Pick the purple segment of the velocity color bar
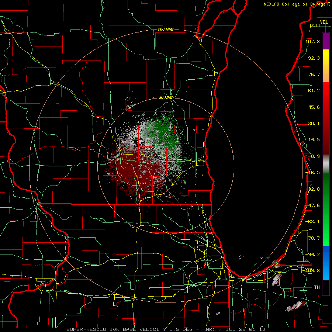The width and height of the screenshot is (332, 332). tap(326, 41)
